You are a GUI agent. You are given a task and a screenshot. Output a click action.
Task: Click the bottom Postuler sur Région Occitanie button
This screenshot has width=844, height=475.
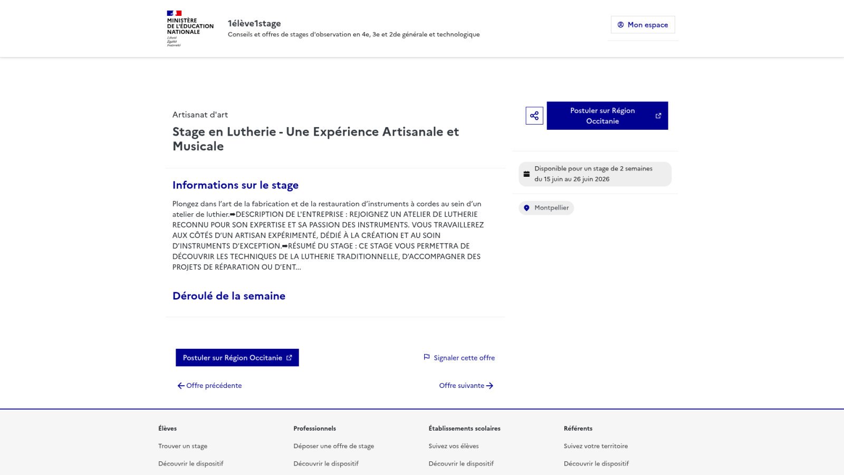tap(237, 357)
